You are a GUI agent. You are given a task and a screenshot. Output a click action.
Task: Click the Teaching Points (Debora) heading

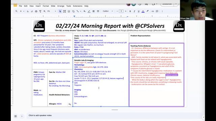click(140, 46)
